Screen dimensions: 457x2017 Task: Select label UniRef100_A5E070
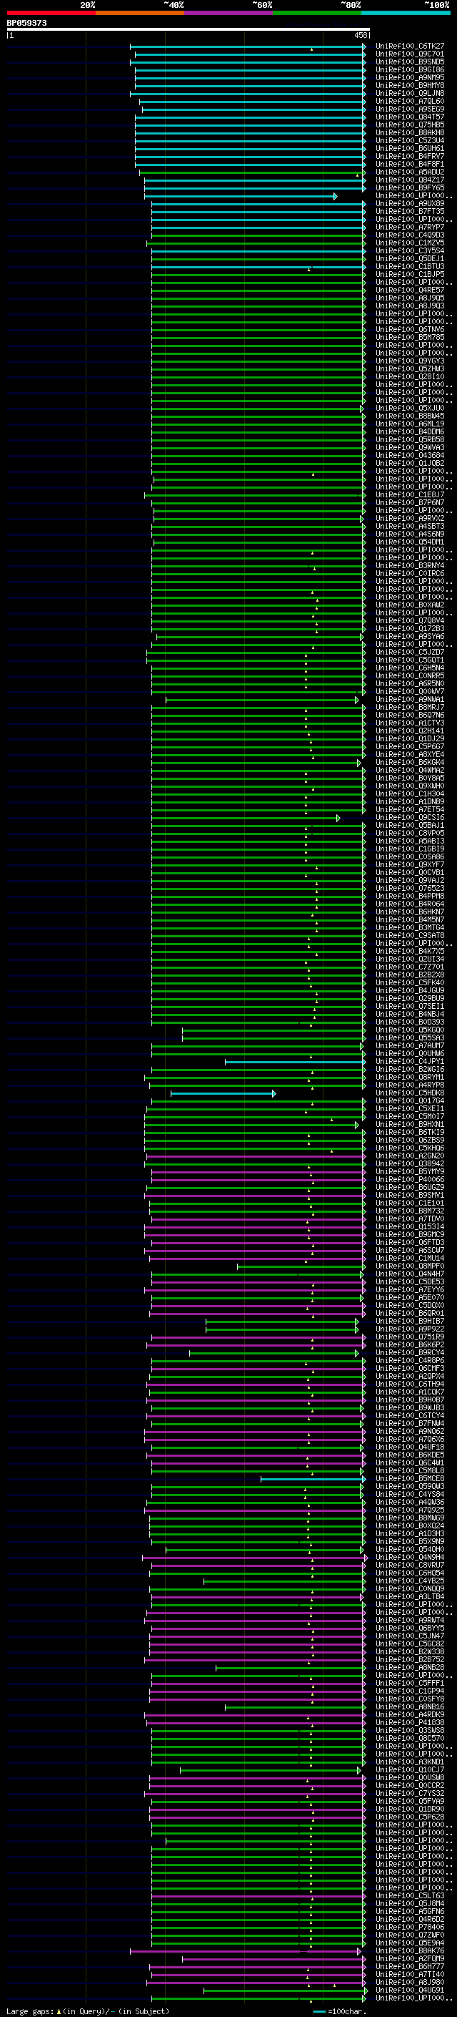[409, 1297]
